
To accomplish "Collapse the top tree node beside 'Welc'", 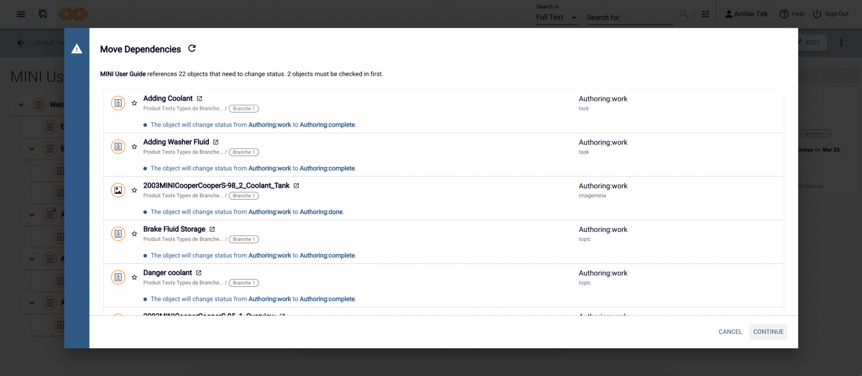I will 21,105.
